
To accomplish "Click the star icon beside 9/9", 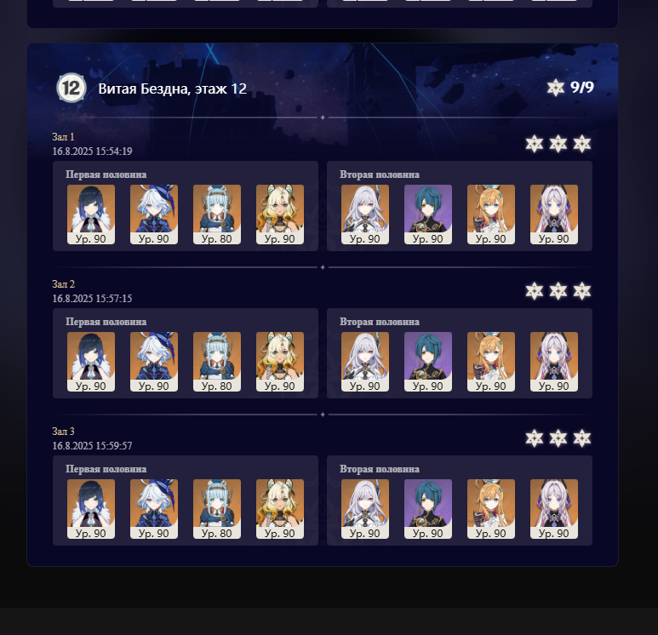I will pyautogui.click(x=556, y=88).
